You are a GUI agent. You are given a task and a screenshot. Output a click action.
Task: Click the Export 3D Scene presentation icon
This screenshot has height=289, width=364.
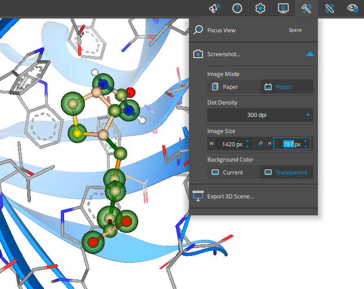click(198, 196)
